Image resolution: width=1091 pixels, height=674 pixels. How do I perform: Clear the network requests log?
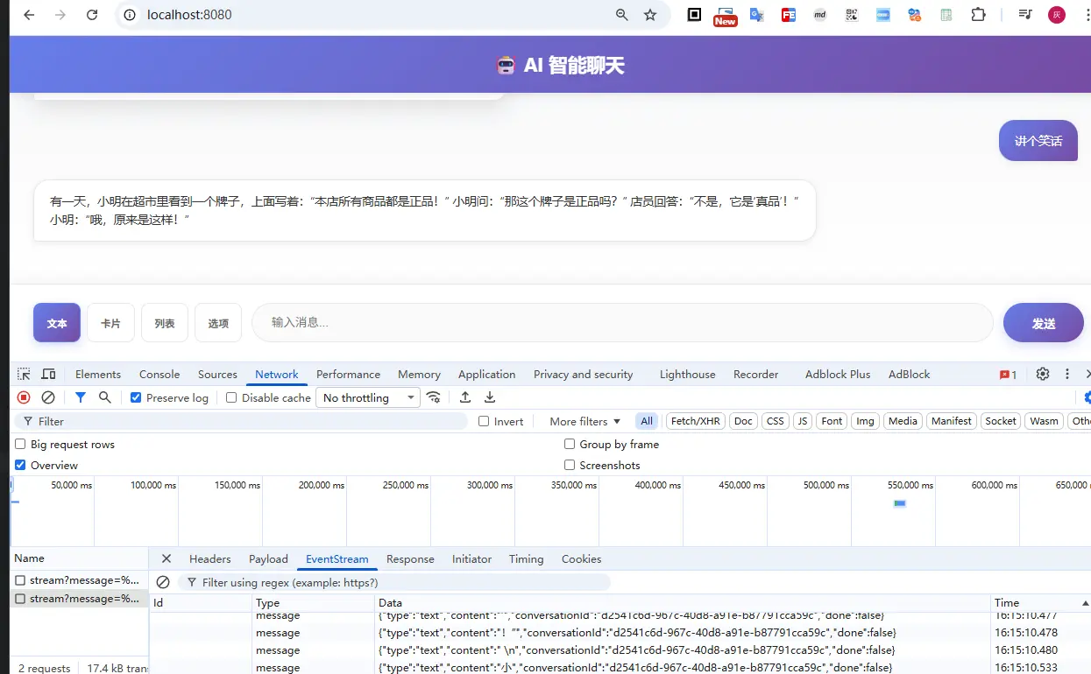[x=48, y=397]
